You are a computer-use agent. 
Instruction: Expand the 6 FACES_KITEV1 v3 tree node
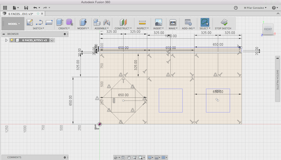6,40
